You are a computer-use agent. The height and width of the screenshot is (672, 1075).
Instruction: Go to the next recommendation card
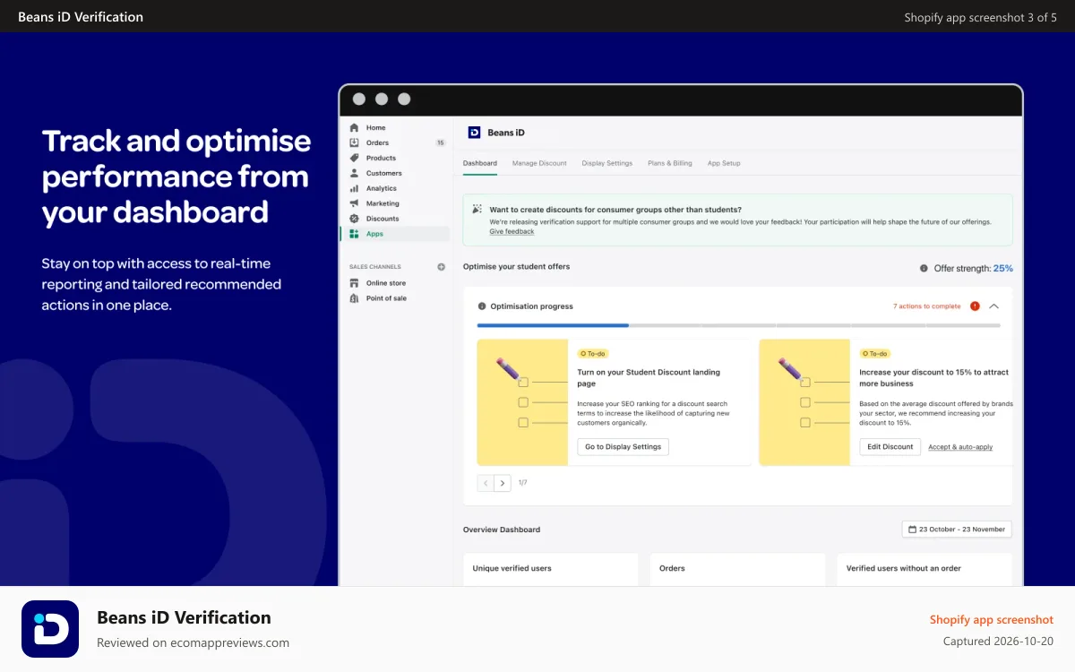[x=503, y=483]
